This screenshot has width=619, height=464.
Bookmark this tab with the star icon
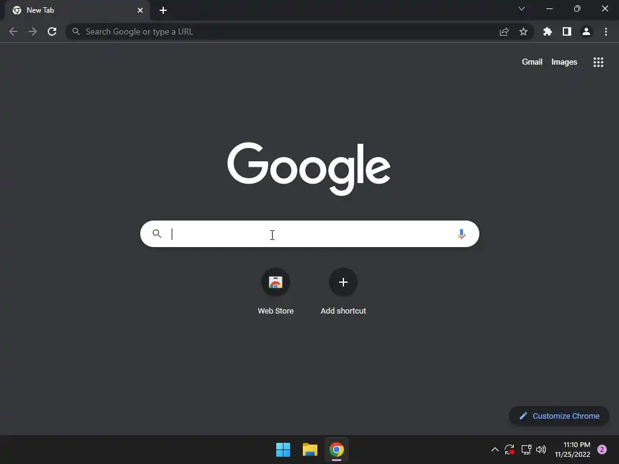523,31
